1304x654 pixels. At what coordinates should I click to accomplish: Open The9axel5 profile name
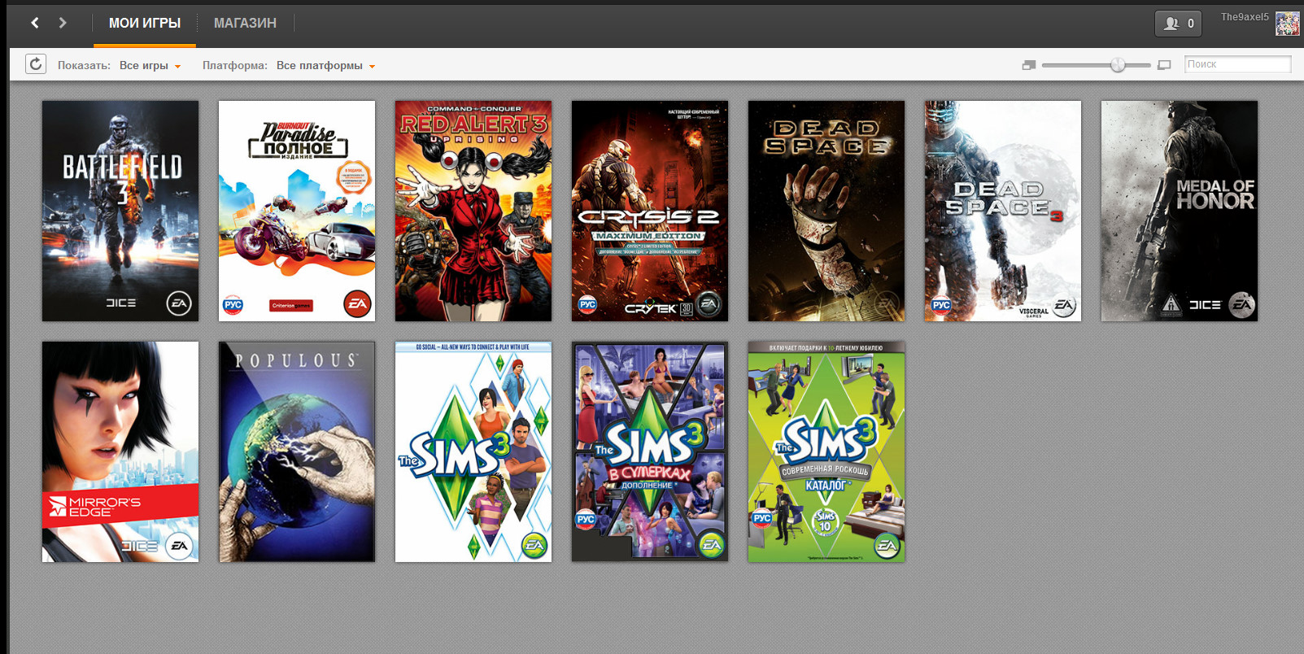(1245, 17)
